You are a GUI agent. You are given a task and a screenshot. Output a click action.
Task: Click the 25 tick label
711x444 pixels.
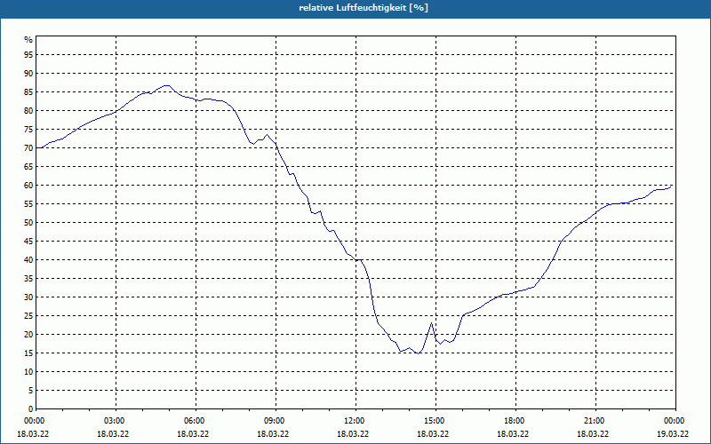click(x=28, y=316)
